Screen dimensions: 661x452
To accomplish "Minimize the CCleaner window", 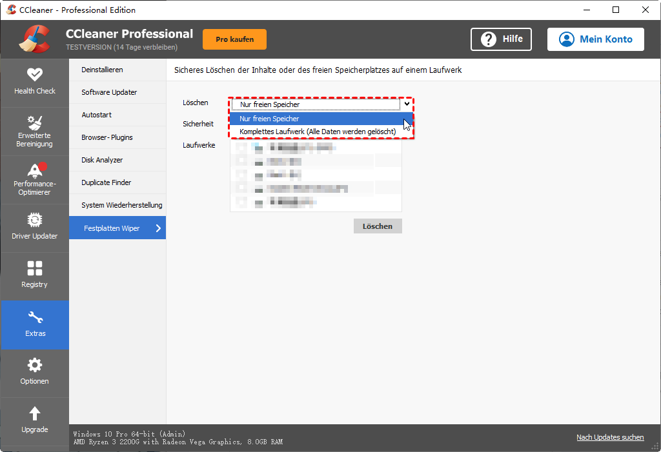I will click(x=586, y=10).
